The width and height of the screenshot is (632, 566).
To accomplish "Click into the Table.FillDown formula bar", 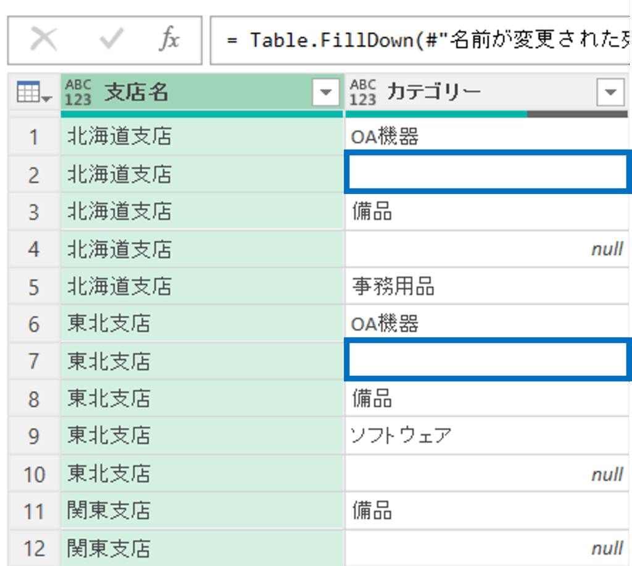I will point(420,41).
